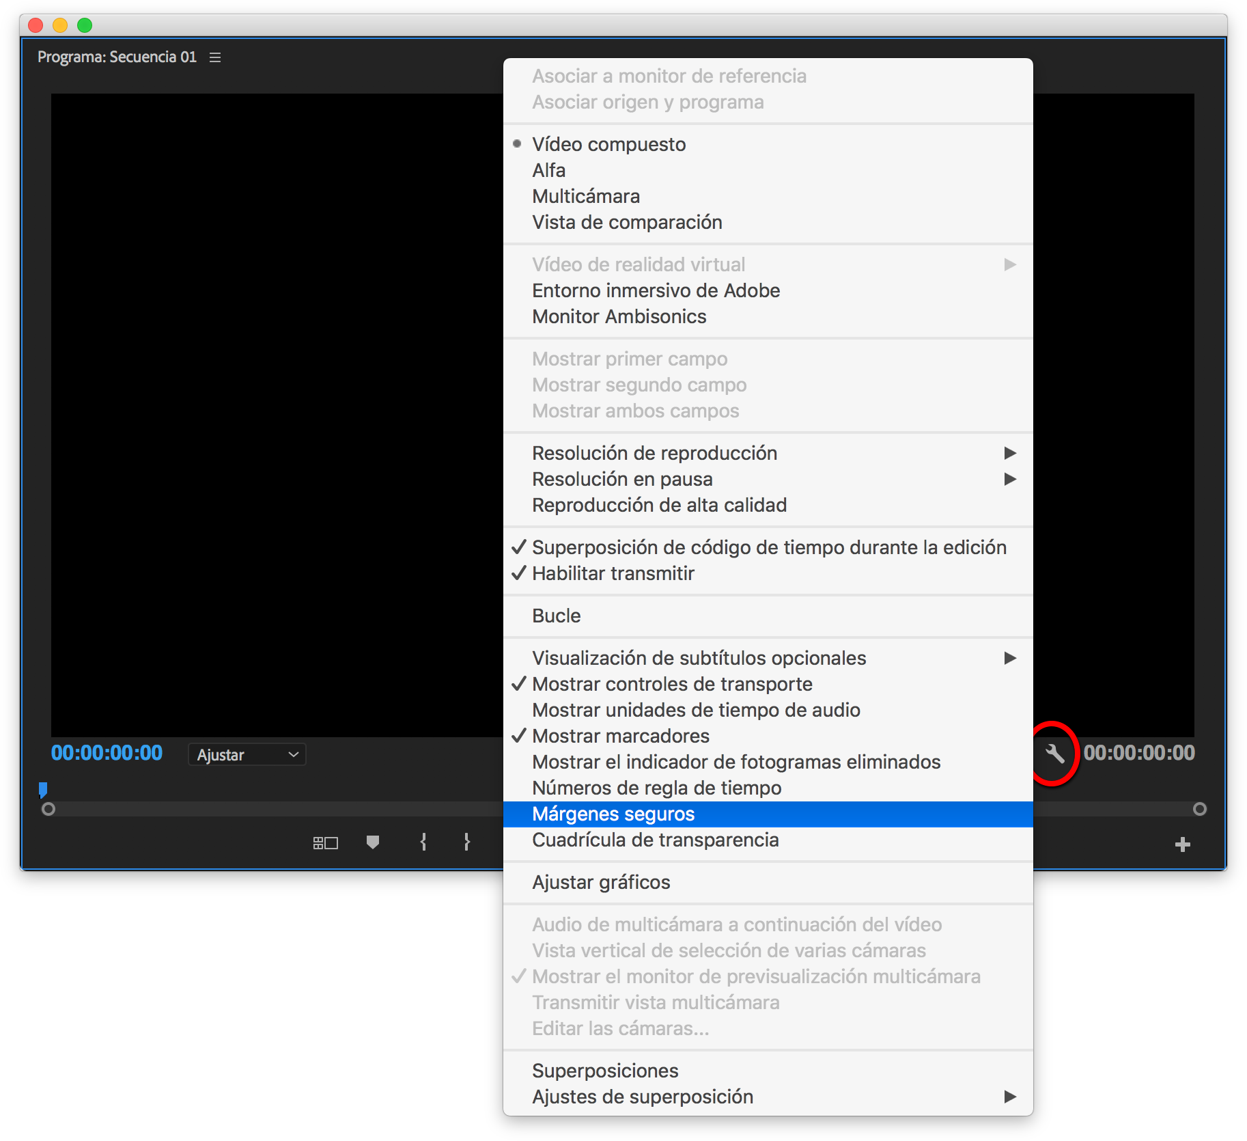The height and width of the screenshot is (1141, 1247).
Task: Click Ajustar gráficos option
Action: pos(601,882)
